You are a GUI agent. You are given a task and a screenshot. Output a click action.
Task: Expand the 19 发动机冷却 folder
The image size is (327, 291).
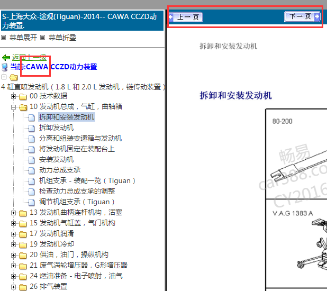point(14,244)
